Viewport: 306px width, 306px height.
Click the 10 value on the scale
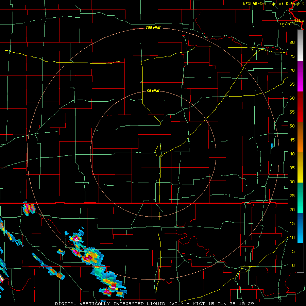(x=292, y=238)
